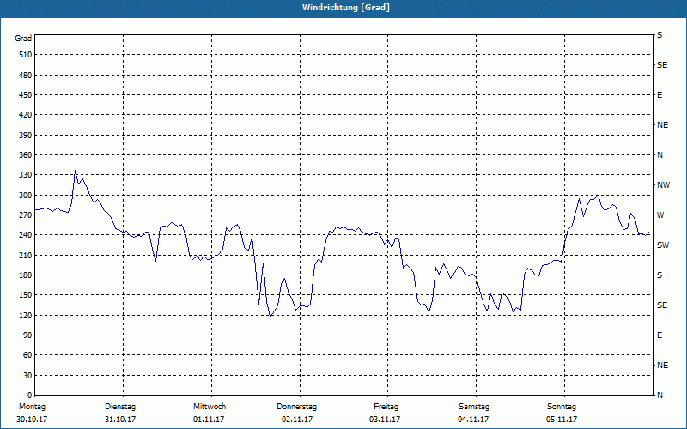Select the 450 value on the degree axis
This screenshot has height=429, width=687.
click(26, 95)
